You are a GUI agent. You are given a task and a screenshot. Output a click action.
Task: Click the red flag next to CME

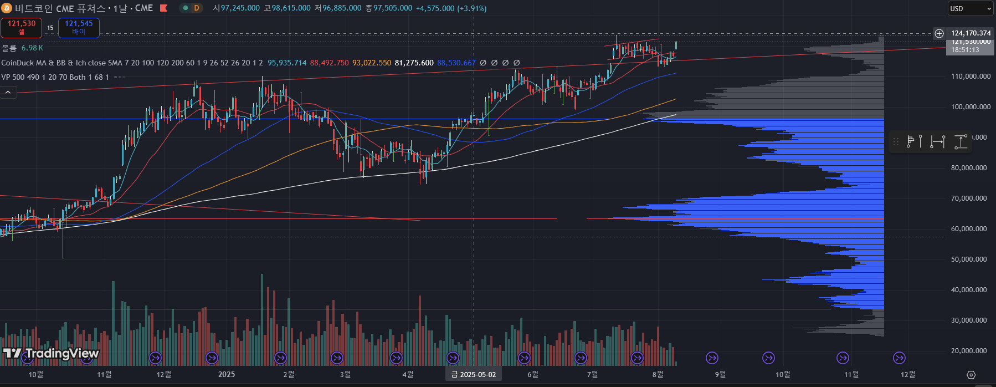[x=163, y=8]
